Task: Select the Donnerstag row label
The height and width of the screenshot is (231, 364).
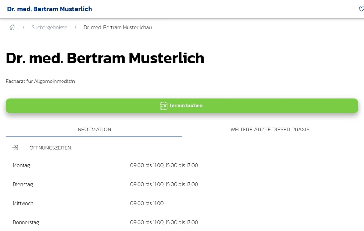Action: point(26,222)
